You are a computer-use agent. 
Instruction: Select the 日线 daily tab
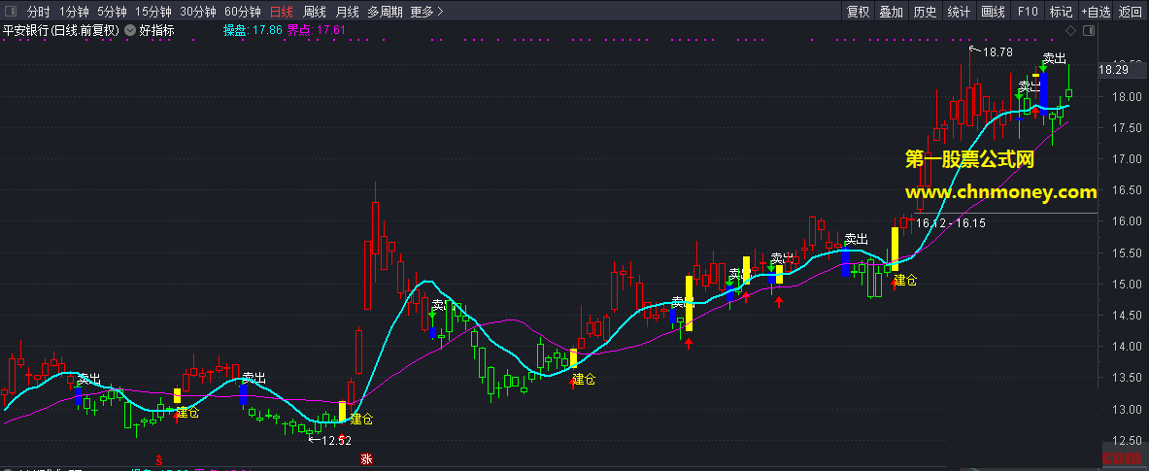pyautogui.click(x=282, y=12)
